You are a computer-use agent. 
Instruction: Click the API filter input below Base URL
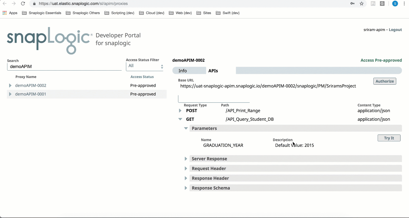click(x=214, y=99)
